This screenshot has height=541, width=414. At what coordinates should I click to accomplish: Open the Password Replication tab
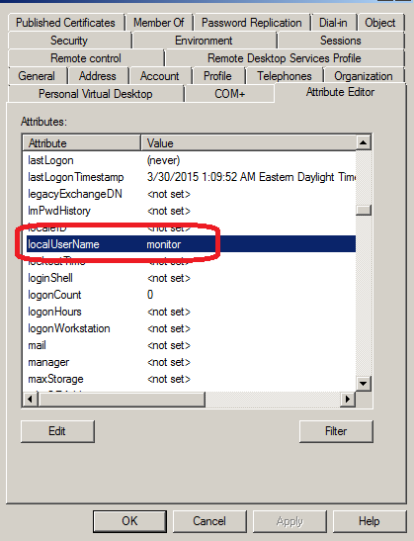point(252,23)
